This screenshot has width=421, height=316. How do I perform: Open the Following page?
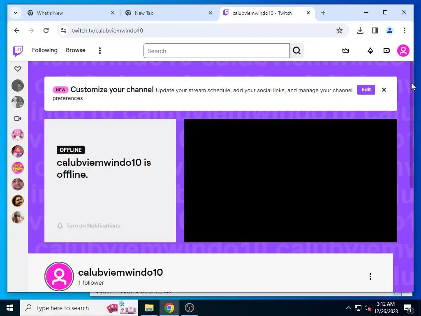44,50
